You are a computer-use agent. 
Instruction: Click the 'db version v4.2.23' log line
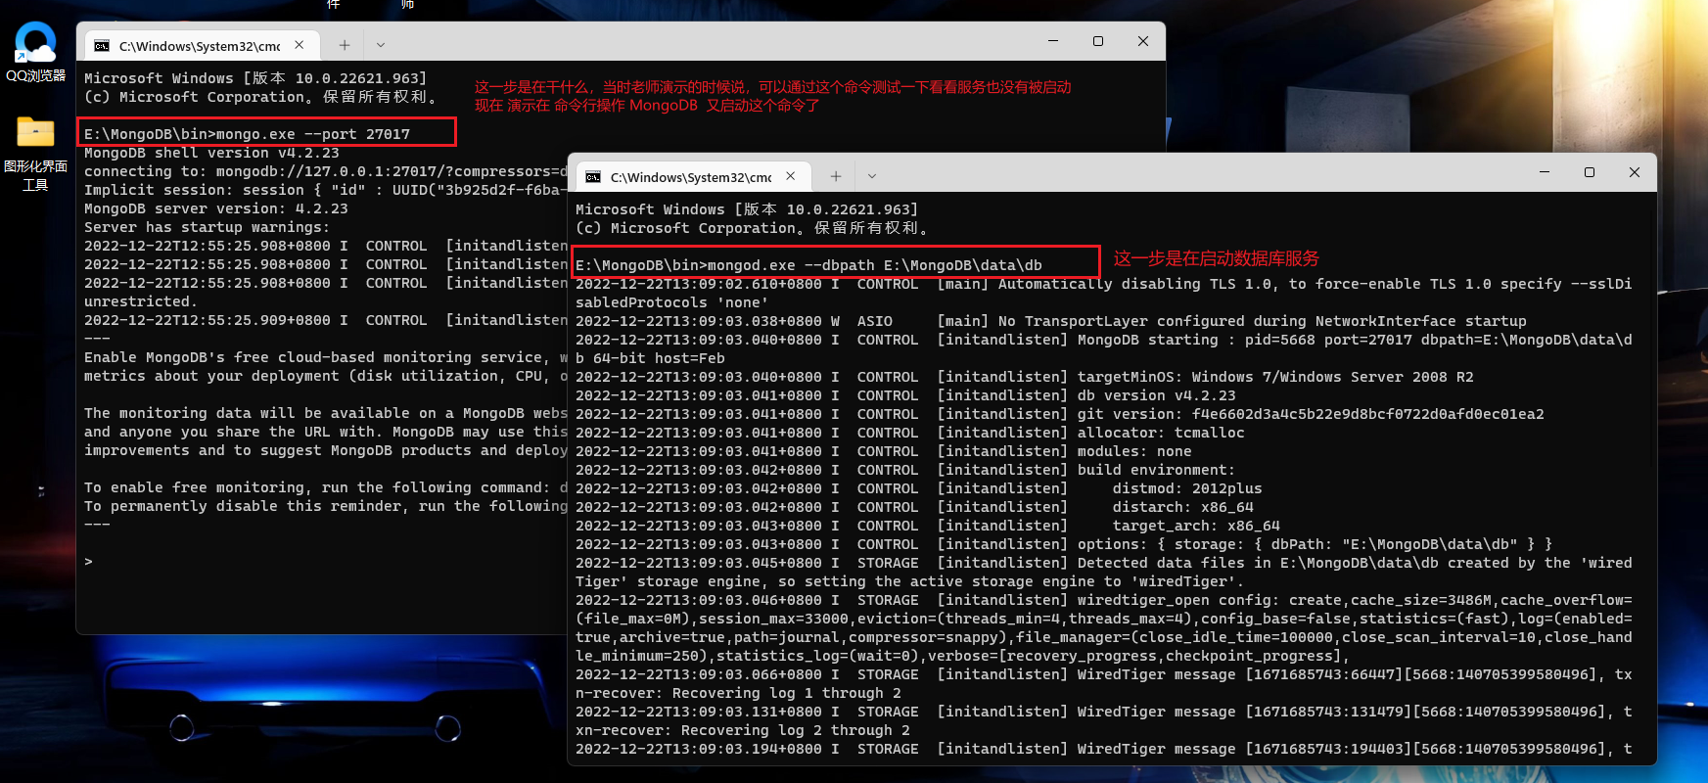[x=905, y=395]
